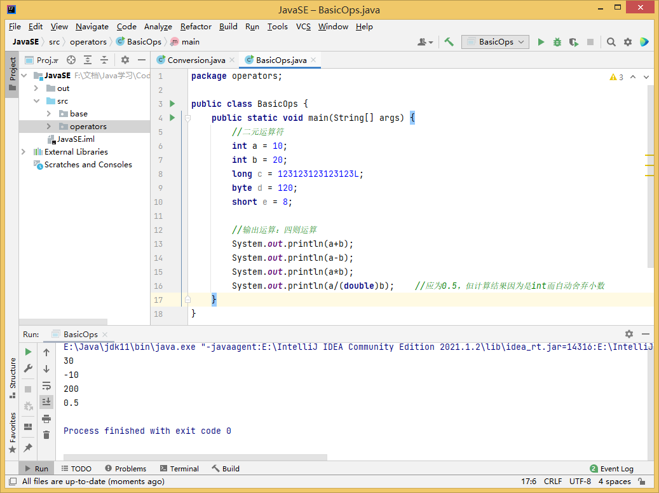
Task: Click the green Run button in top toolbar
Action: click(541, 42)
